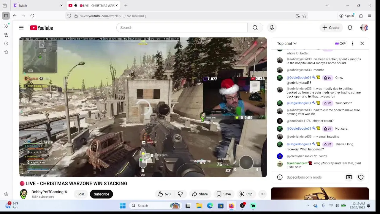The image size is (380, 214).
Task: Click the Join membership button
Action: (81, 194)
